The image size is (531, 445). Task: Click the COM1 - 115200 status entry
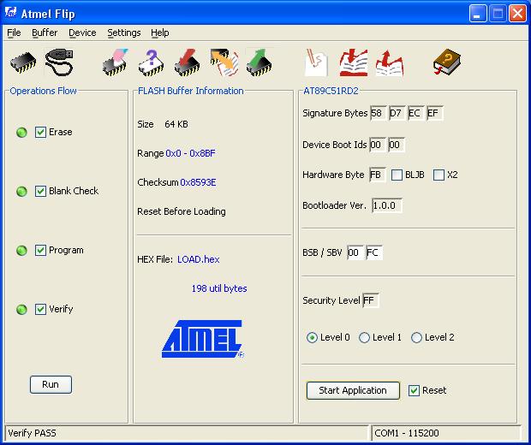click(406, 433)
